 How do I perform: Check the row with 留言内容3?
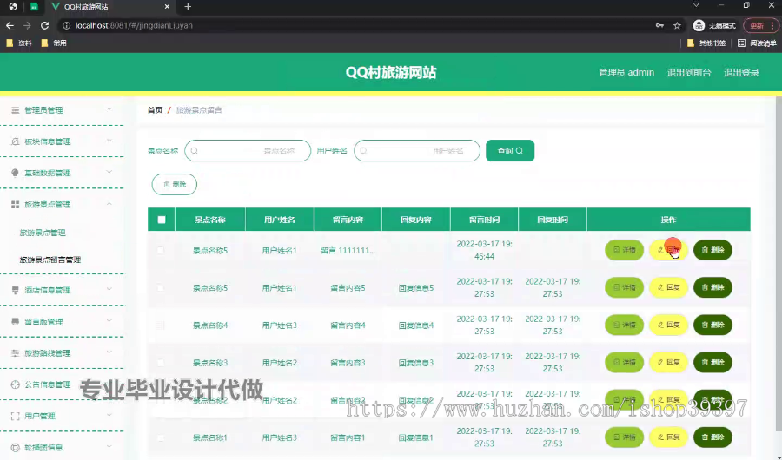tap(161, 362)
